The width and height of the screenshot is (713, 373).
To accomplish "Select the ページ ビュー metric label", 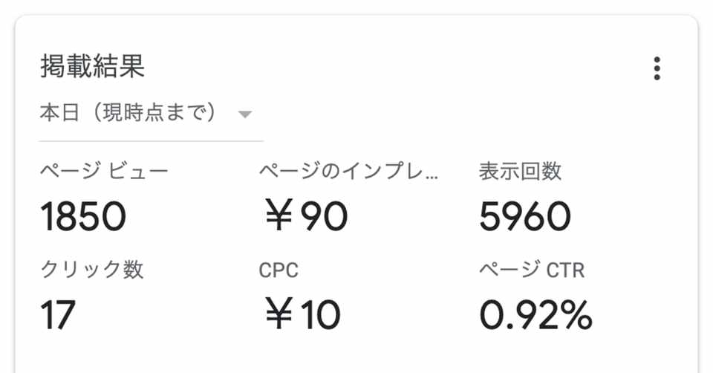I will [x=104, y=172].
